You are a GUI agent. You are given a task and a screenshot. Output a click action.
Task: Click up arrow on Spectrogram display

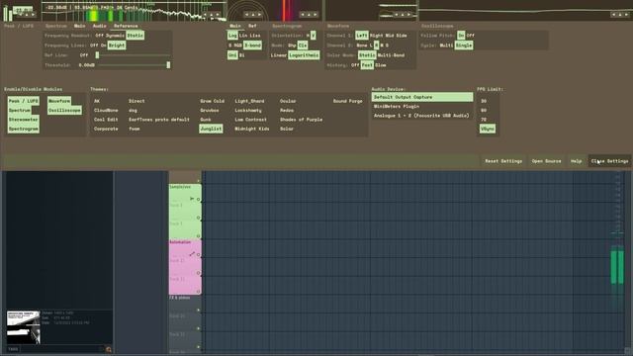click(310, 15)
